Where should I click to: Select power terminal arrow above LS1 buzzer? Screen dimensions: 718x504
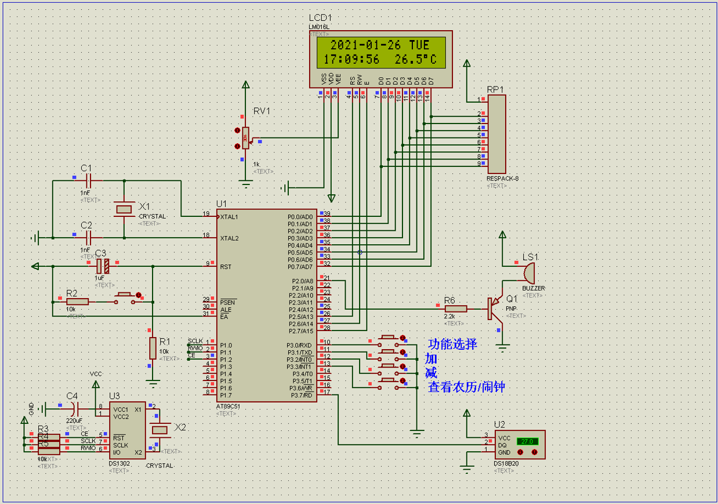point(502,235)
